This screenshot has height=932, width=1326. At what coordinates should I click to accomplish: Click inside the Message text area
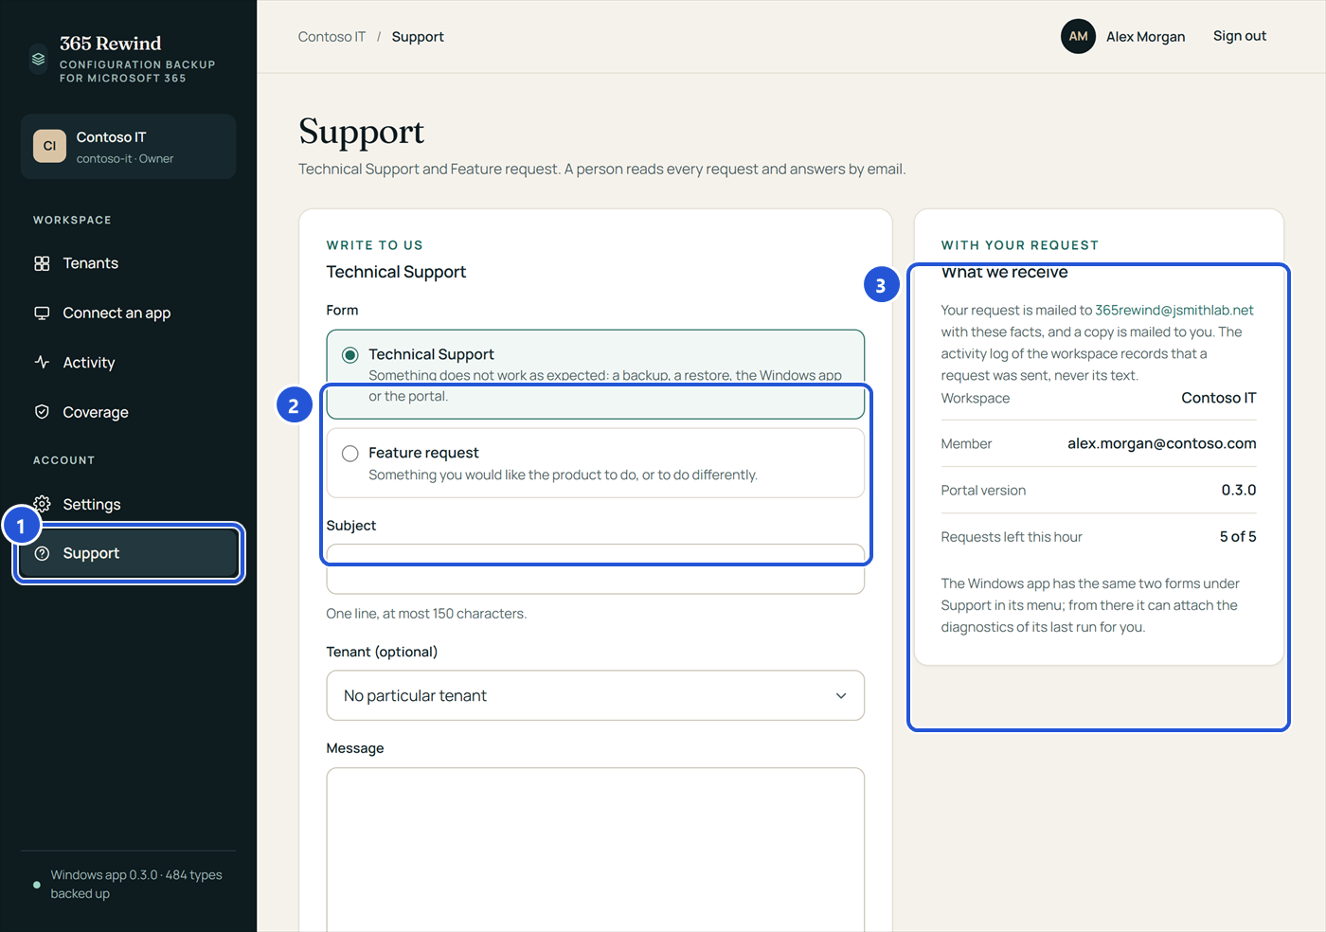(x=596, y=850)
